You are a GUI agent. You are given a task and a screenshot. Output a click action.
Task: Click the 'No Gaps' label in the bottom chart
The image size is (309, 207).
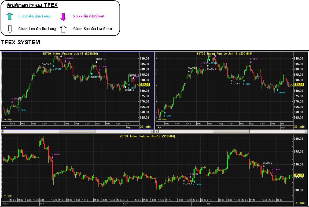pos(8,195)
